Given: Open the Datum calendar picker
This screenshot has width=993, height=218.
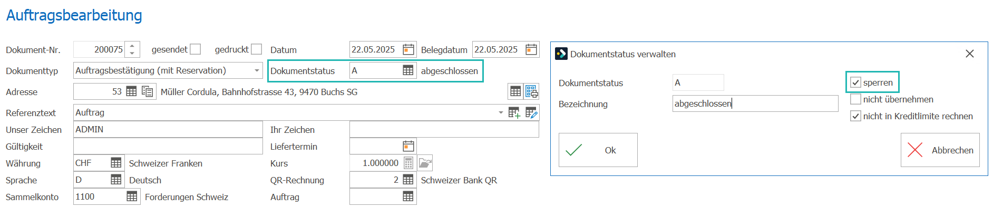Looking at the screenshot, I should tap(408, 49).
